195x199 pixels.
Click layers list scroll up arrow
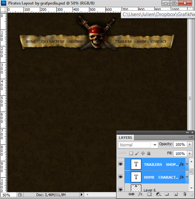(x=191, y=162)
